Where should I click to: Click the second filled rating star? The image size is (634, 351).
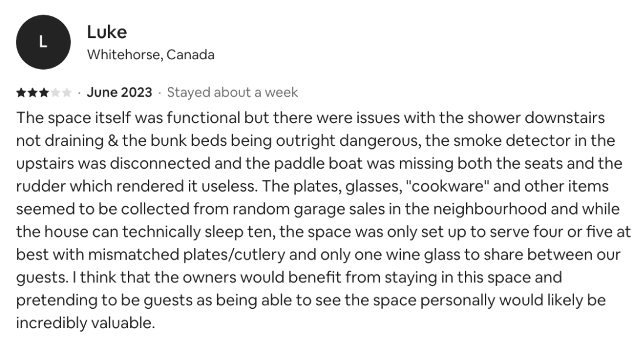(x=32, y=93)
